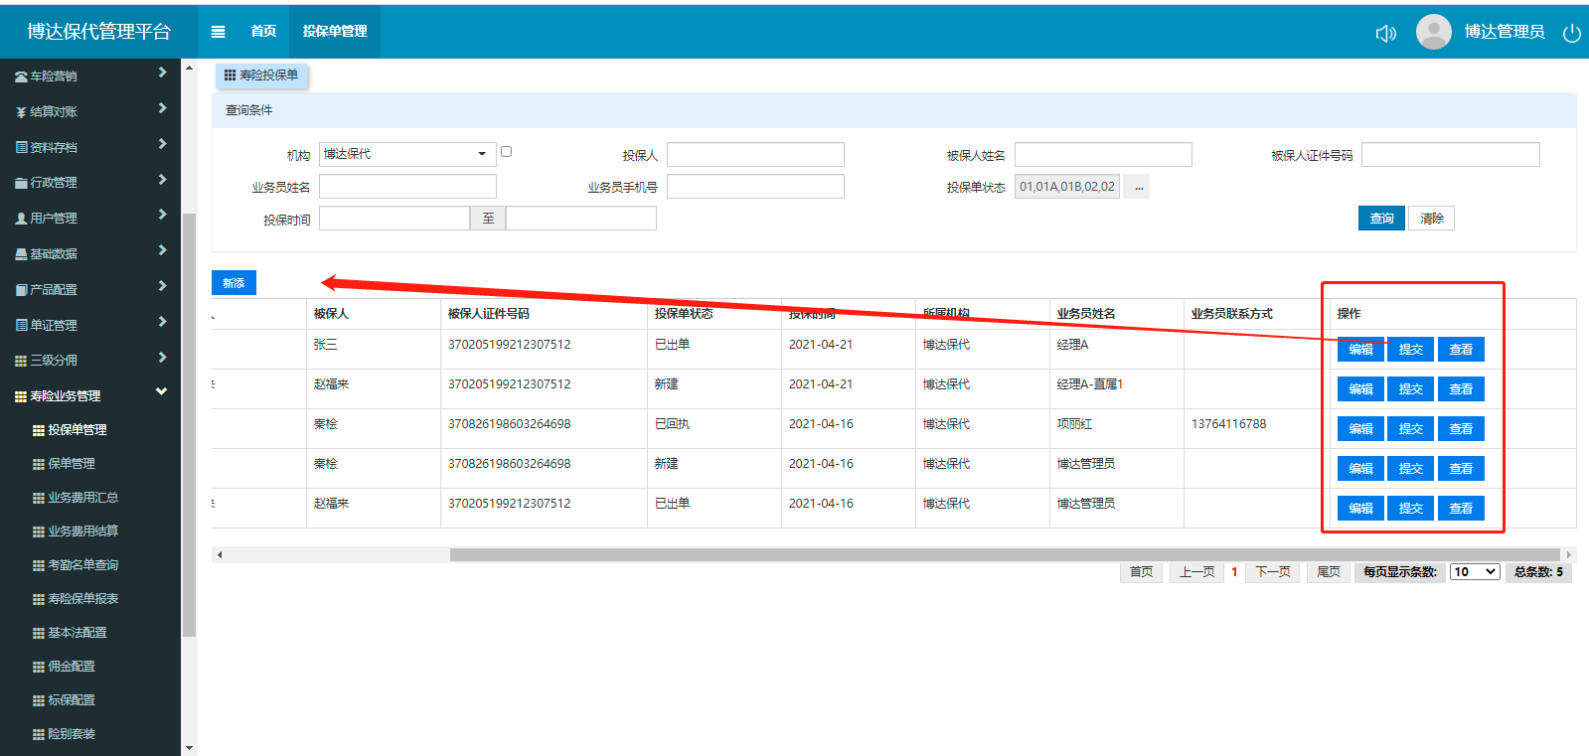Viewport: 1589px width, 756px height.
Task: Open 保单管理 in the sidebar
Action: tap(72, 464)
